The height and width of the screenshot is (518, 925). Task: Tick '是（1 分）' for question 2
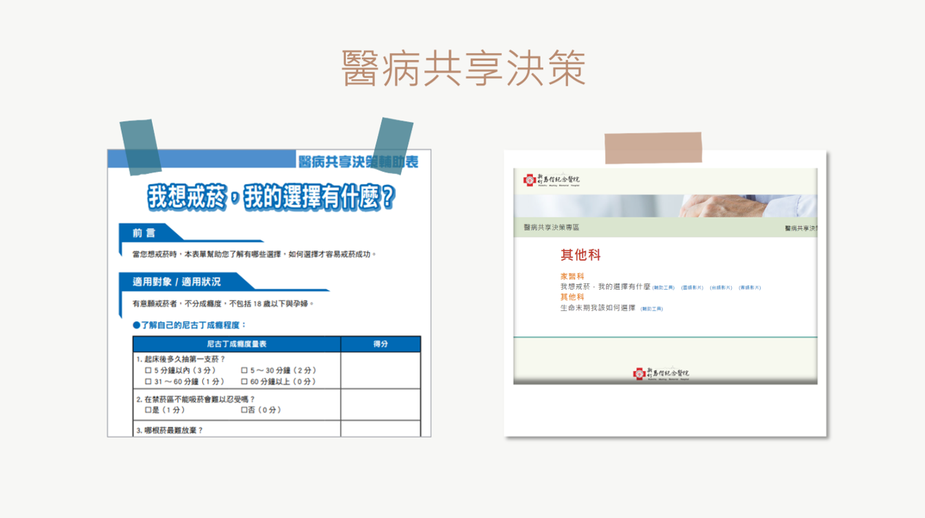149,410
